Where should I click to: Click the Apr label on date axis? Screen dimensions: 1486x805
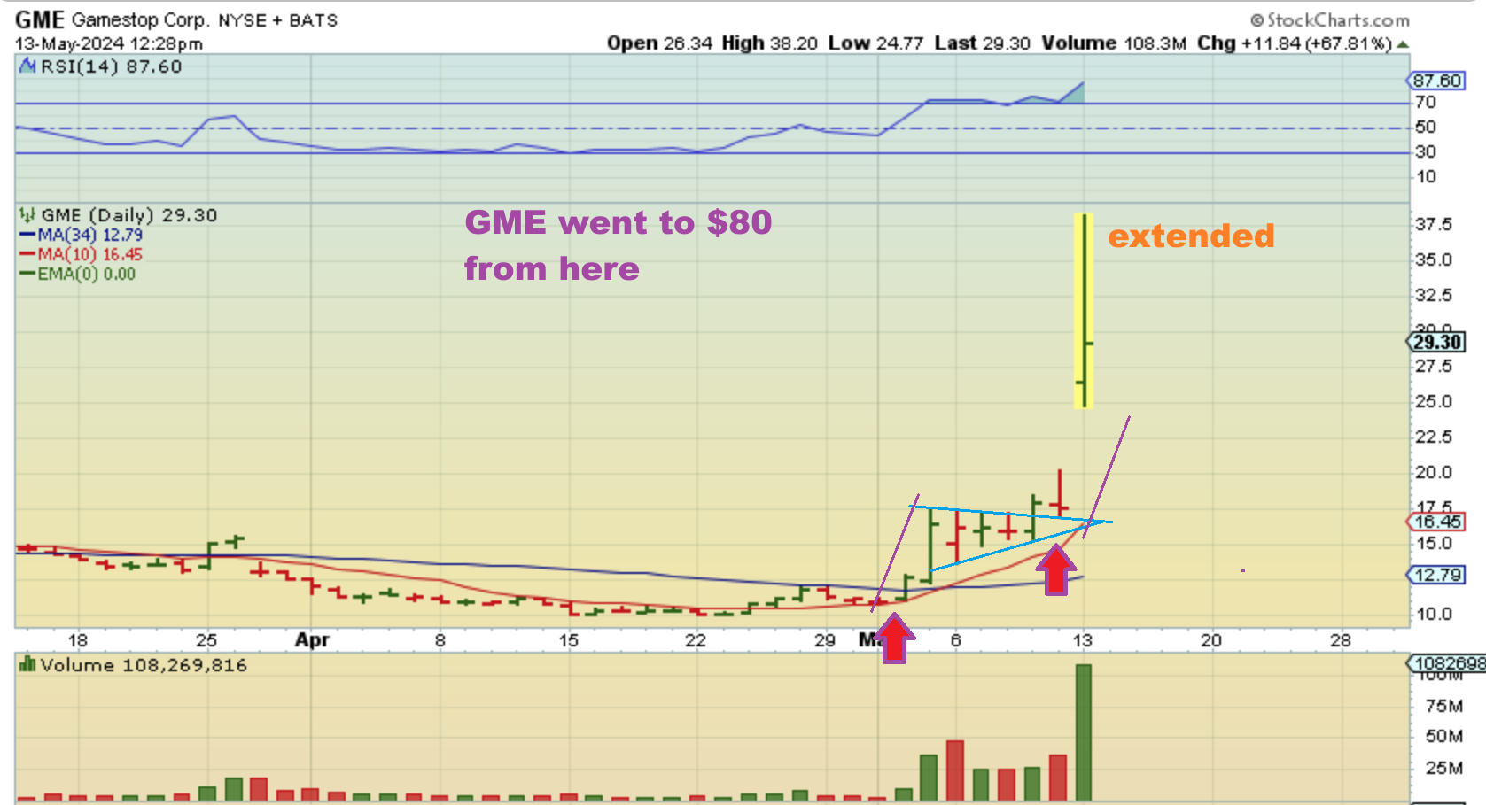coord(312,639)
